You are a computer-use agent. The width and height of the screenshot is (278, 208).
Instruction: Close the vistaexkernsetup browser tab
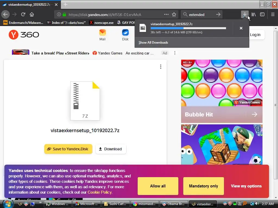point(56,5)
